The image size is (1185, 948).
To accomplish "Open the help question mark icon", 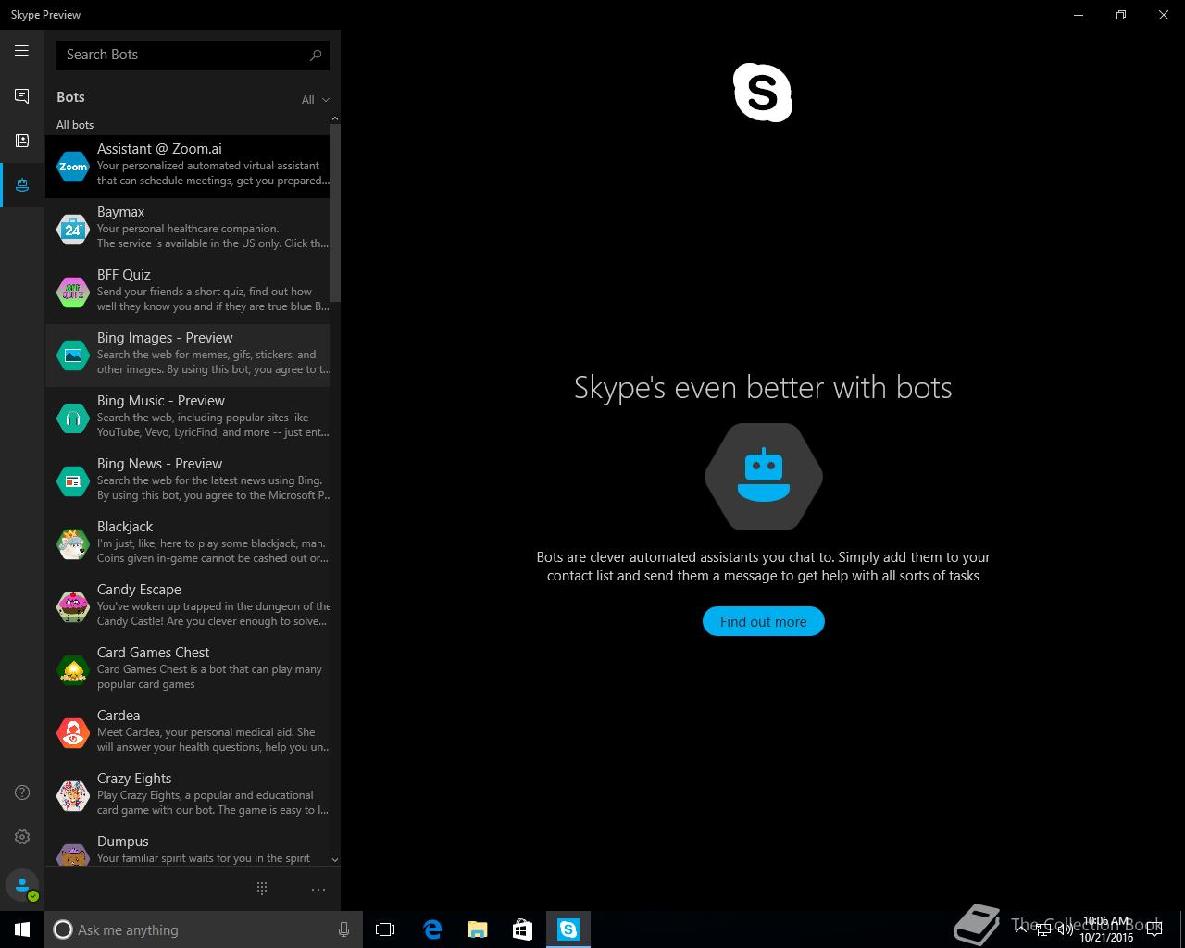I will pos(22,792).
